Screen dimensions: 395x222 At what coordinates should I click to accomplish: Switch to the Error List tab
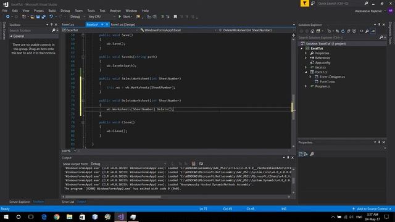coord(68,202)
